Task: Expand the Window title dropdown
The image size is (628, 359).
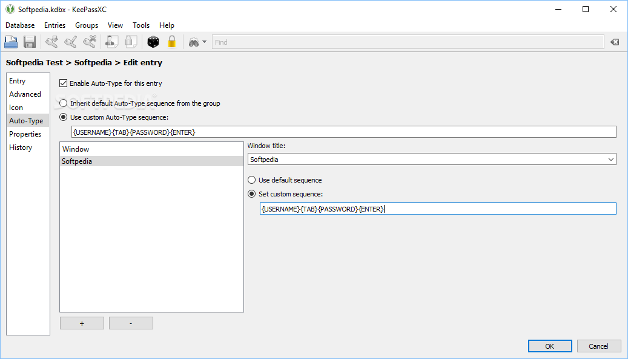Action: point(611,160)
